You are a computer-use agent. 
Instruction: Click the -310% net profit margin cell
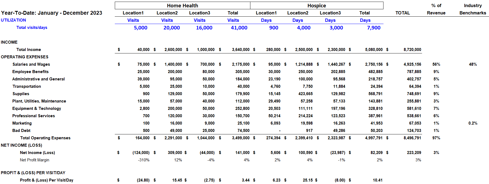pyautogui.click(x=144, y=160)
